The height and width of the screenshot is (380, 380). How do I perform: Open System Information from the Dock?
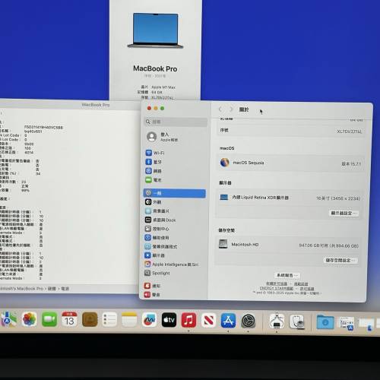coord(277,321)
